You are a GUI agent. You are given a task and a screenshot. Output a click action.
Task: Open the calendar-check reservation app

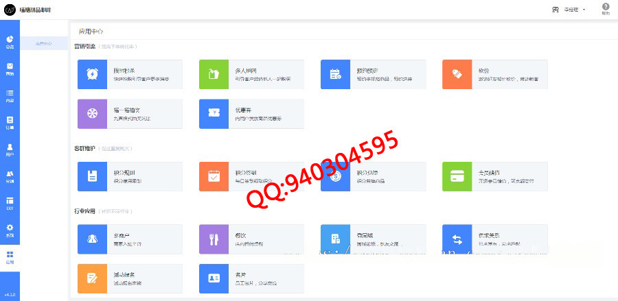click(x=335, y=74)
